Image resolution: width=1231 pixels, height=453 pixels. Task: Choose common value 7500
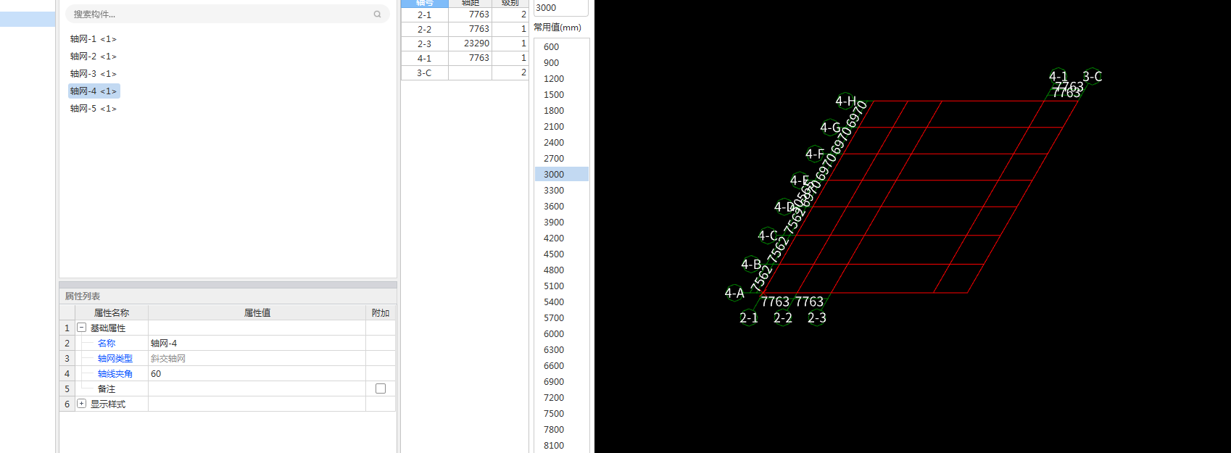click(561, 414)
